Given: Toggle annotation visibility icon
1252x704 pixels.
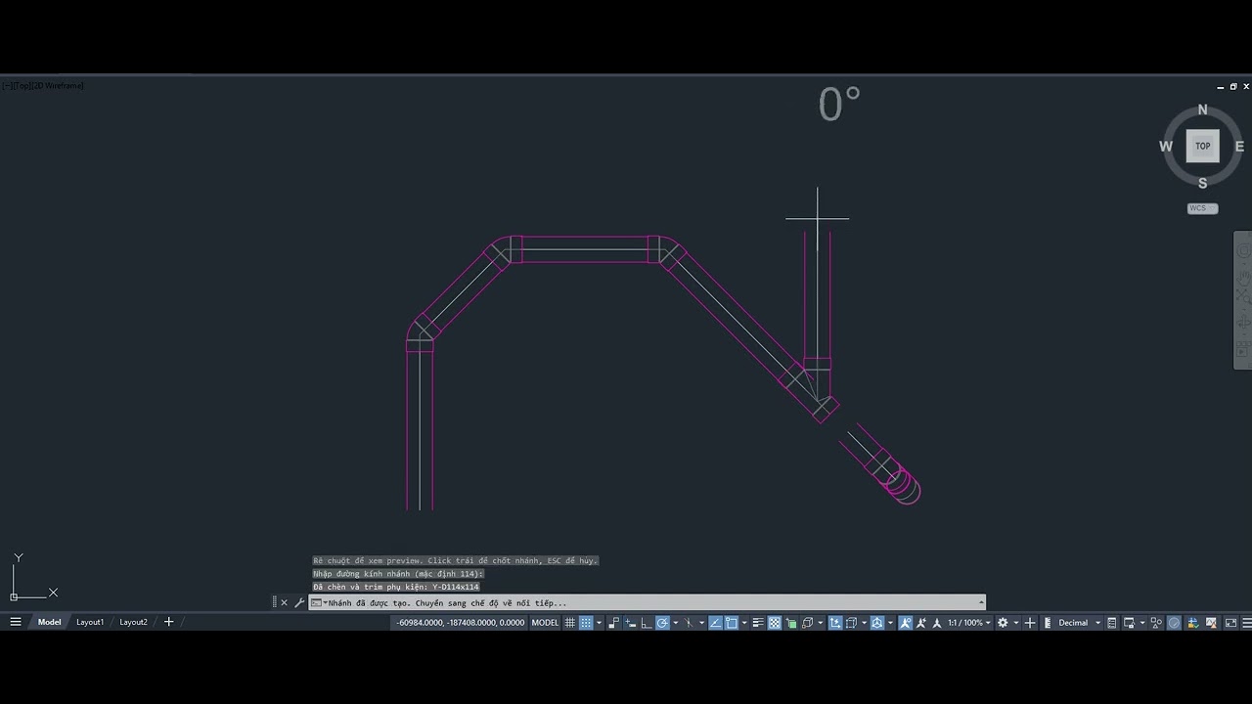Looking at the screenshot, I should 906,622.
